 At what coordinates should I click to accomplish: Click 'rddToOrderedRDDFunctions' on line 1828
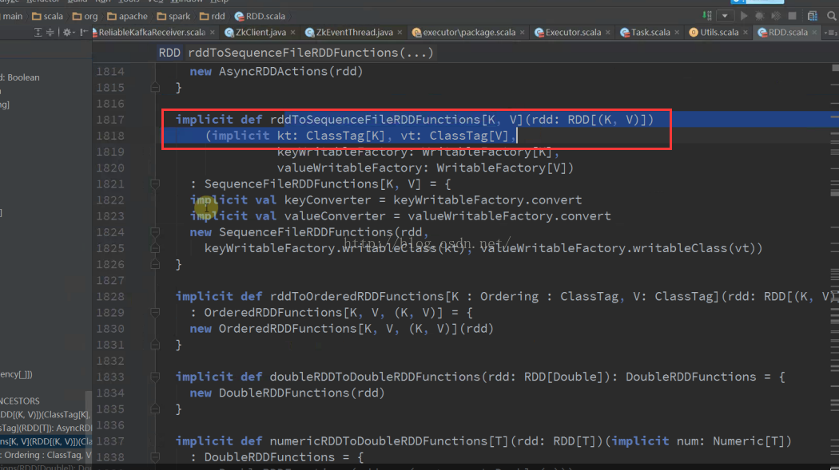pyautogui.click(x=357, y=296)
